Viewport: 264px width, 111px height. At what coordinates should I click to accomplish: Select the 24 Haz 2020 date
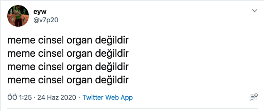pos(57,97)
